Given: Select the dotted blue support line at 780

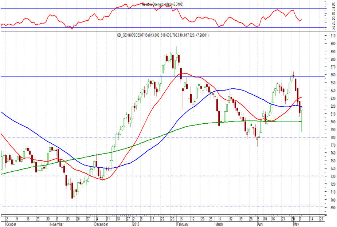Looking at the screenshot, I should [x=163, y=138].
